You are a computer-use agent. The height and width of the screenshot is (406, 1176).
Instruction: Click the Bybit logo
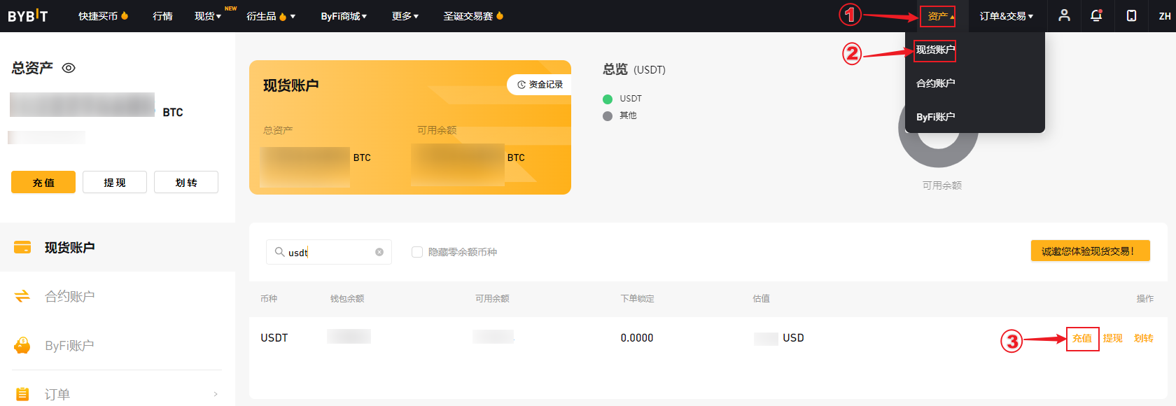pos(28,15)
